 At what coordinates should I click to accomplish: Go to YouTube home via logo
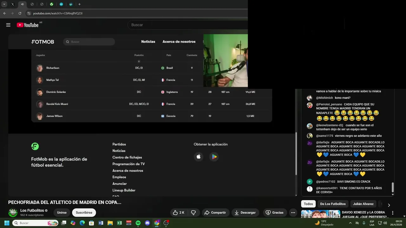point(28,25)
